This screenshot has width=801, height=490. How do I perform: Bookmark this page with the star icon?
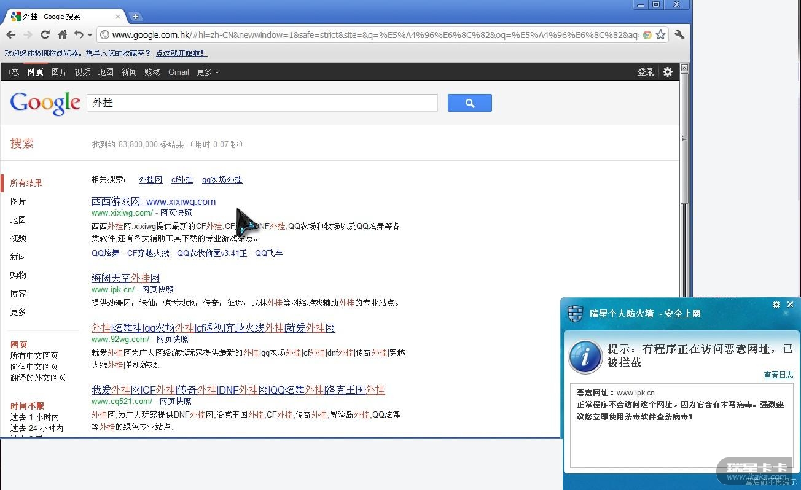coord(661,35)
